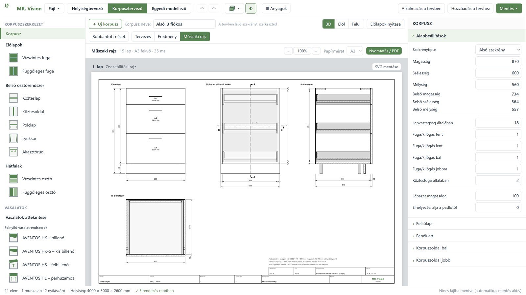Collapse the Alapbeállítások section
The height and width of the screenshot is (295, 526).
(x=467, y=36)
